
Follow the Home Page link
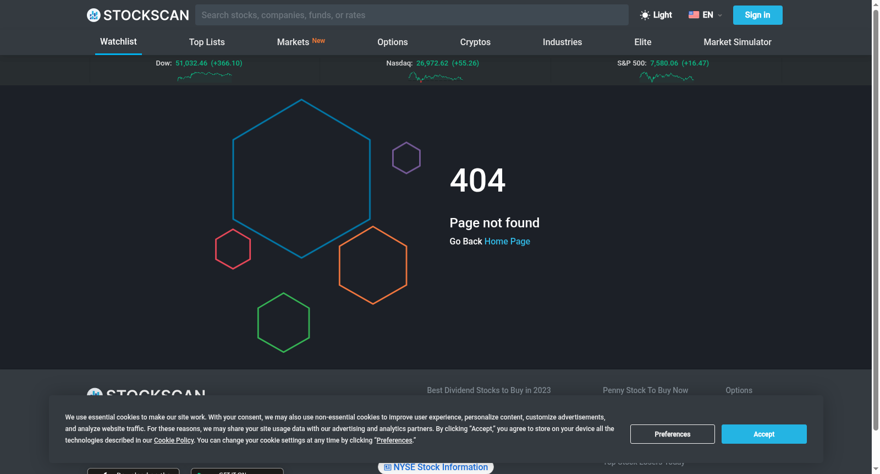pyautogui.click(x=507, y=241)
